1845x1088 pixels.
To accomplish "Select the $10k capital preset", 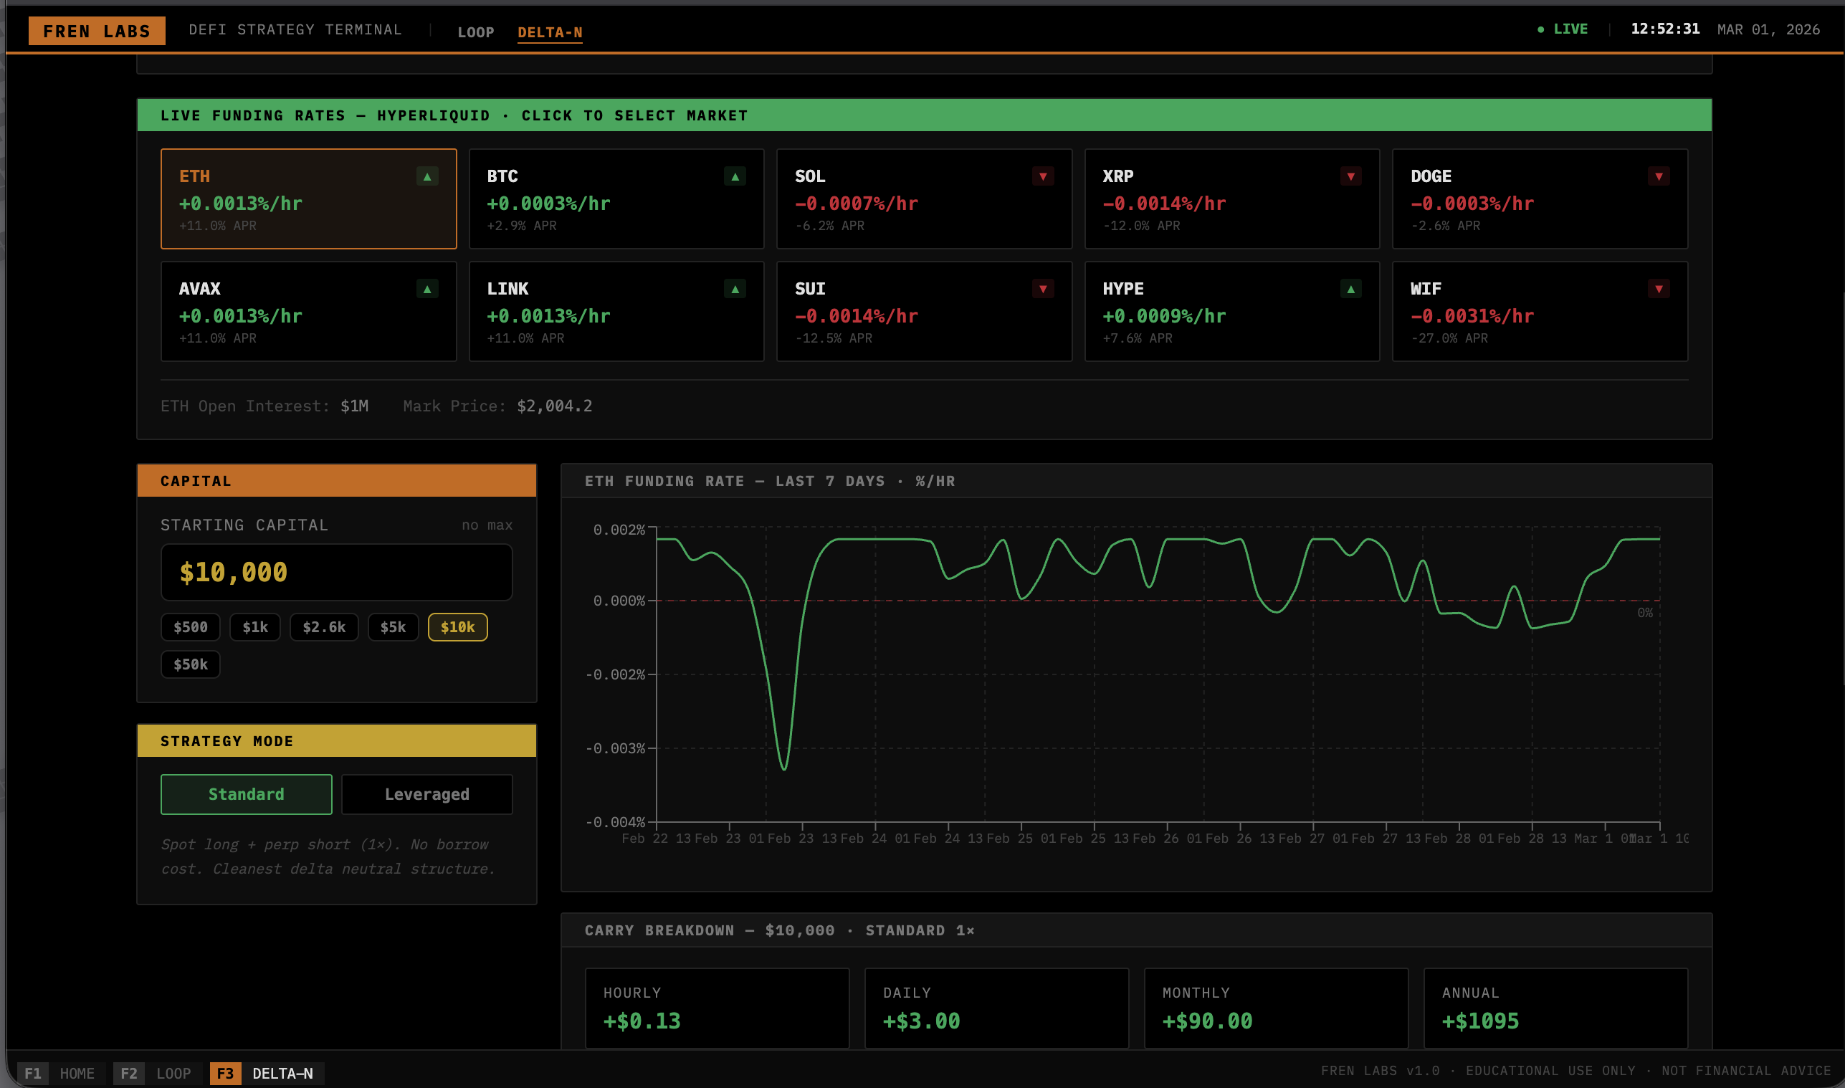I will [x=457, y=627].
